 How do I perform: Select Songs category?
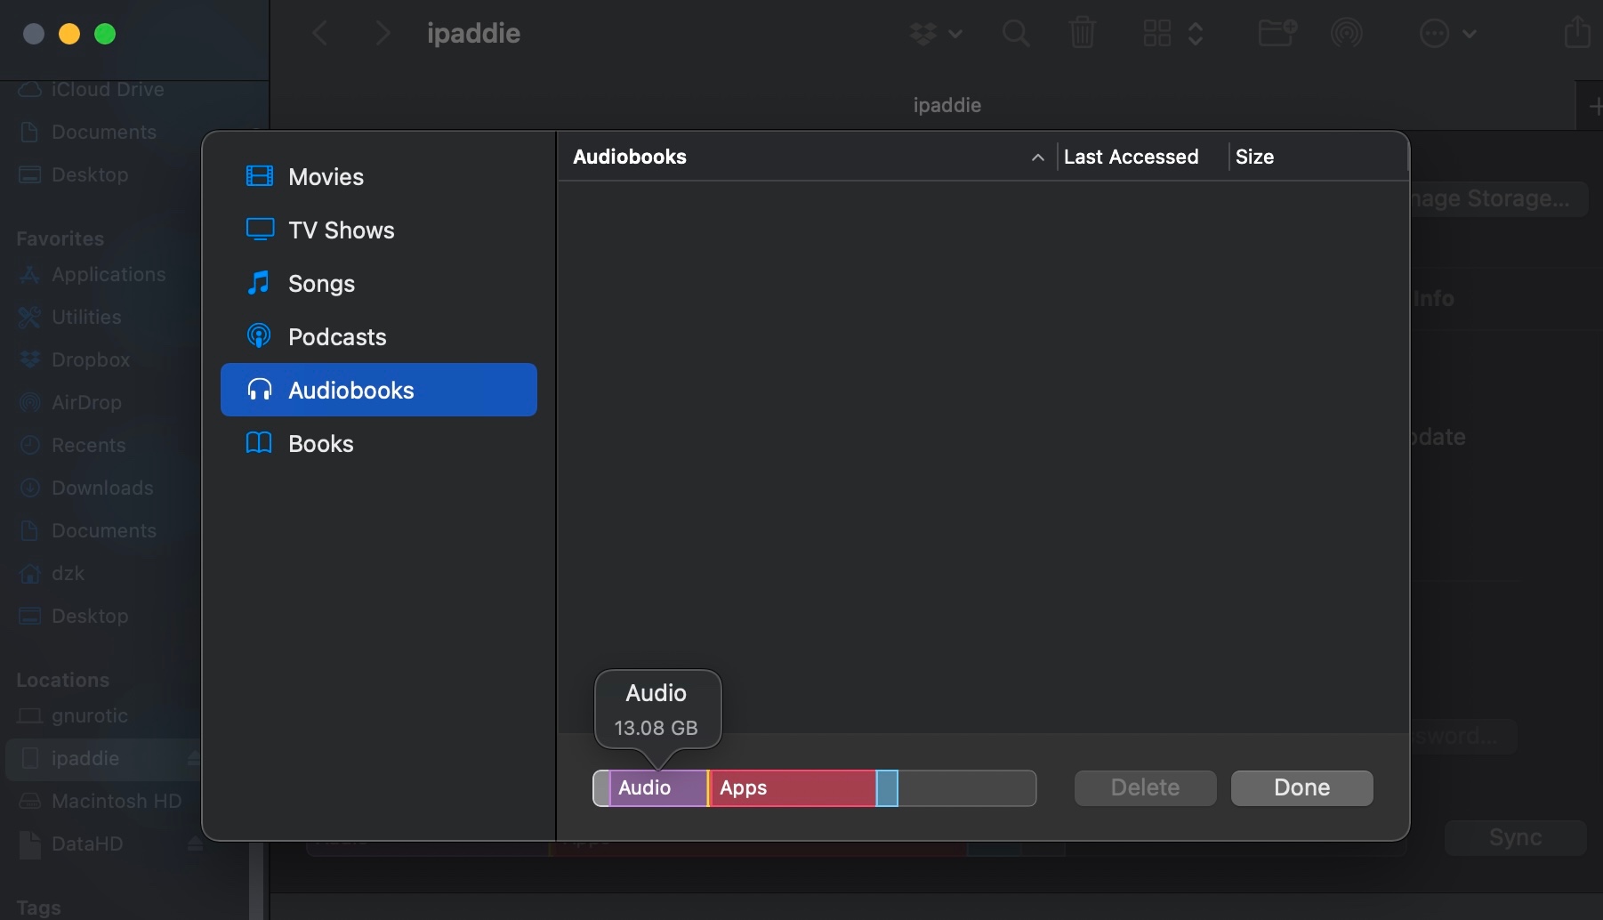(378, 283)
